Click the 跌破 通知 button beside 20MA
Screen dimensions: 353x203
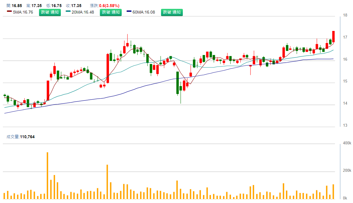point(110,12)
